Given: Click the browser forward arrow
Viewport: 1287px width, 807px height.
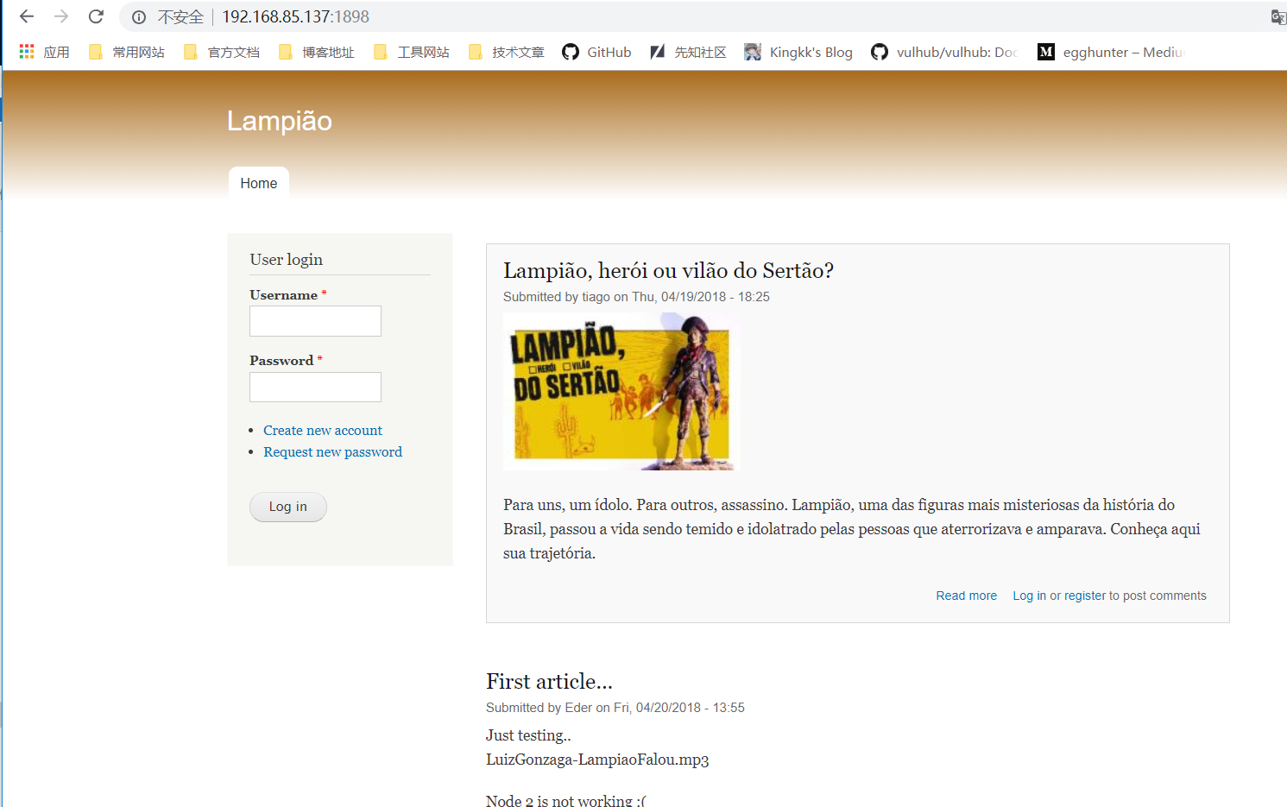Looking at the screenshot, I should pos(61,16).
